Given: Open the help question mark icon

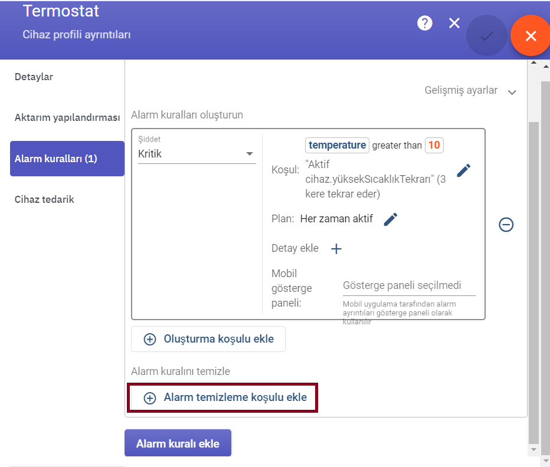Looking at the screenshot, I should (x=424, y=24).
